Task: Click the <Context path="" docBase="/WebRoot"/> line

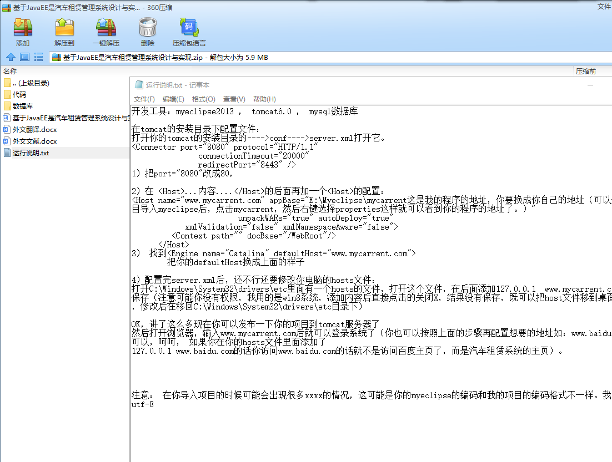Action: [253, 236]
